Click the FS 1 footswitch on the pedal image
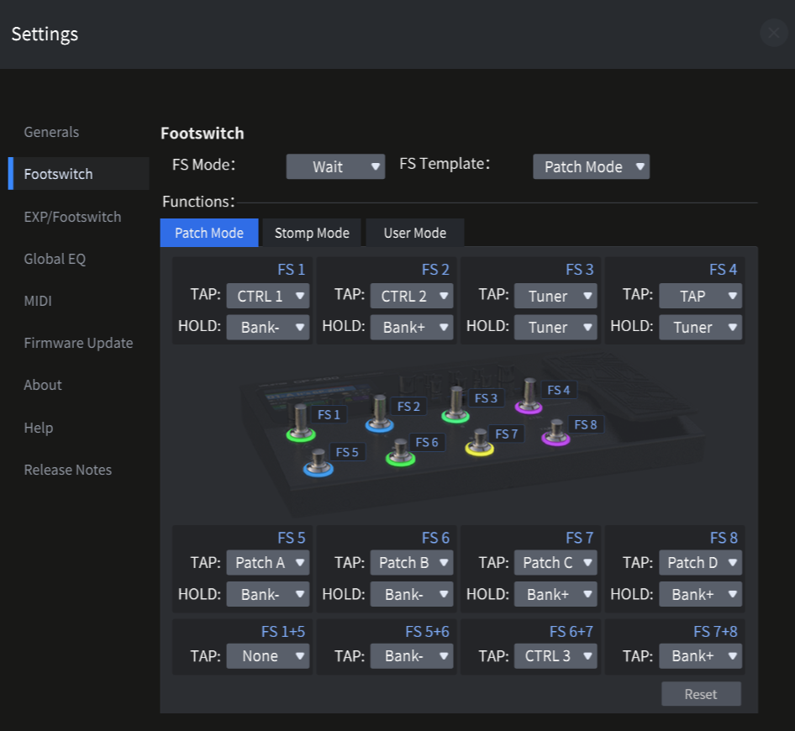795x731 pixels. 300,423
